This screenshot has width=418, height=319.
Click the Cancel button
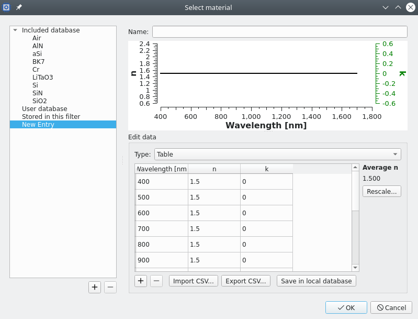(x=391, y=307)
